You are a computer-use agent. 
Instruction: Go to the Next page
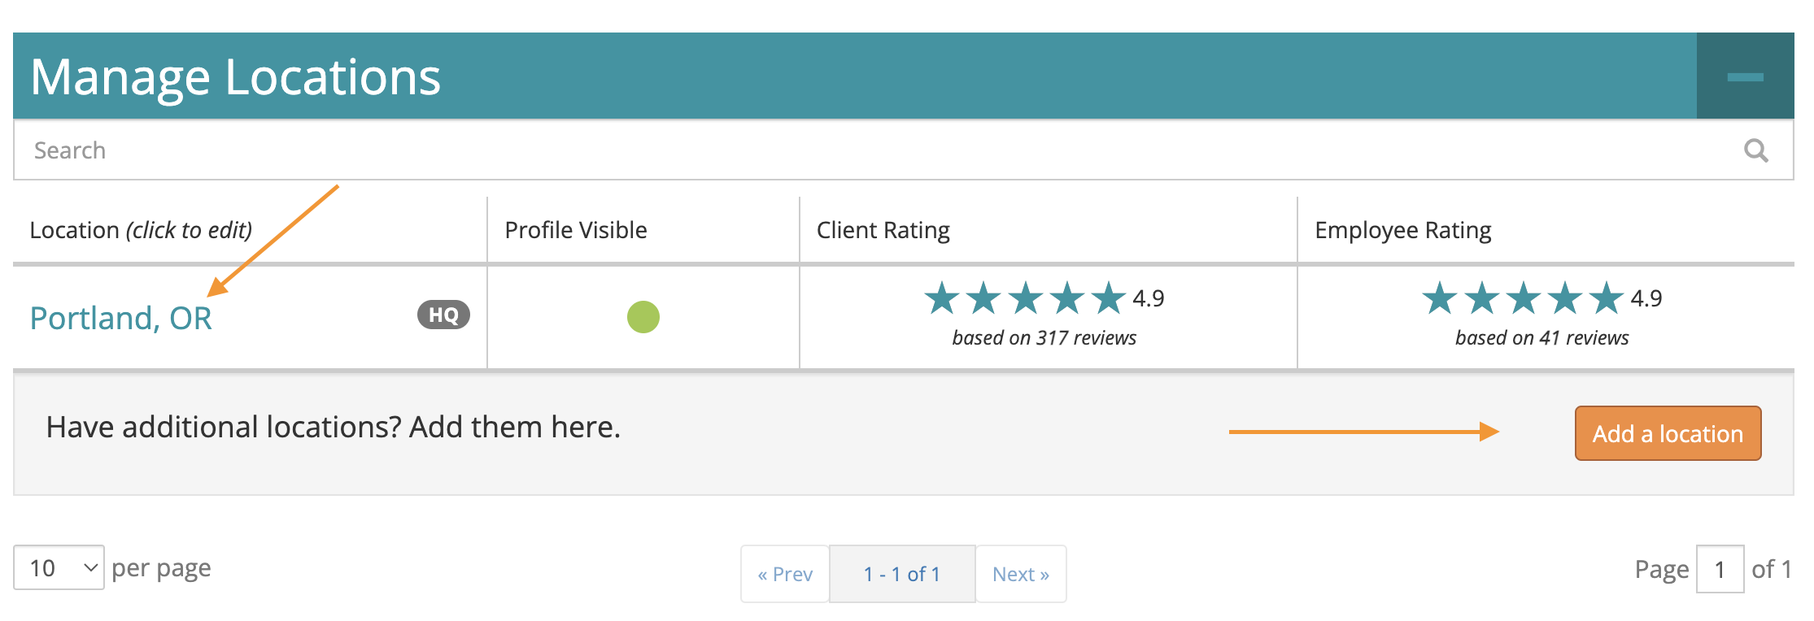(1021, 574)
